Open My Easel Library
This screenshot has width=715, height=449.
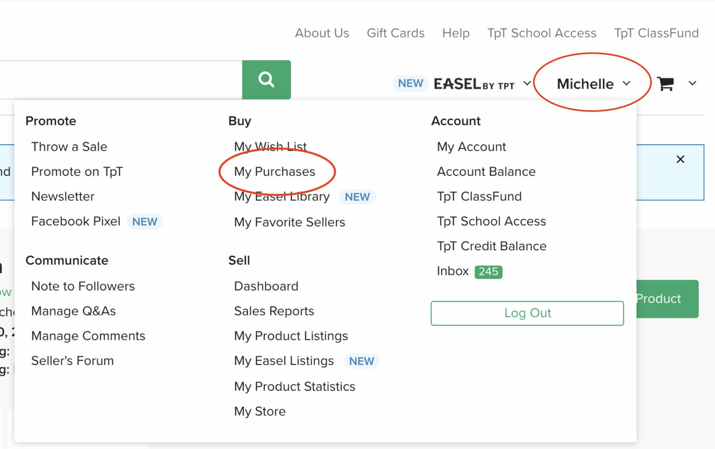282,196
